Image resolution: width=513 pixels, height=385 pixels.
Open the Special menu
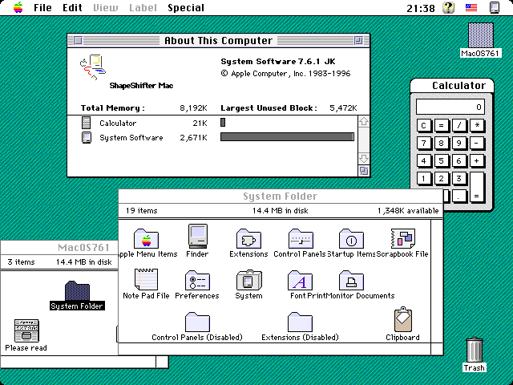pos(185,8)
